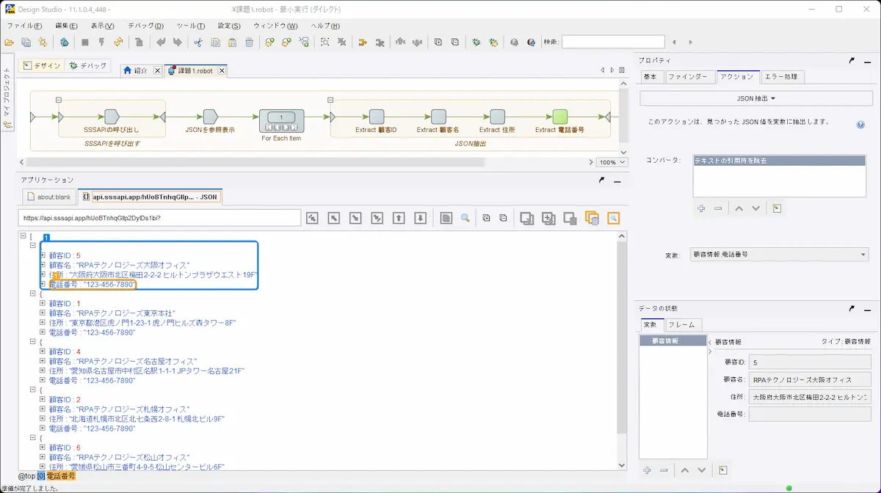The width and height of the screenshot is (881, 493).
Task: Click the redo arrow in main toolbar
Action: tap(177, 43)
